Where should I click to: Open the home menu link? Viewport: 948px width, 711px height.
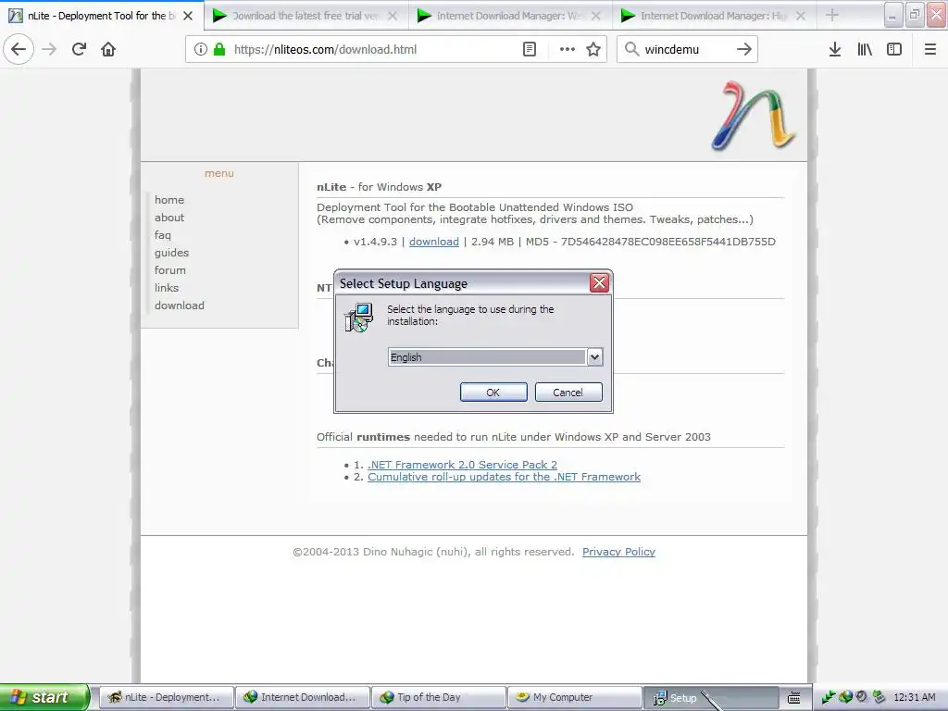pyautogui.click(x=168, y=200)
